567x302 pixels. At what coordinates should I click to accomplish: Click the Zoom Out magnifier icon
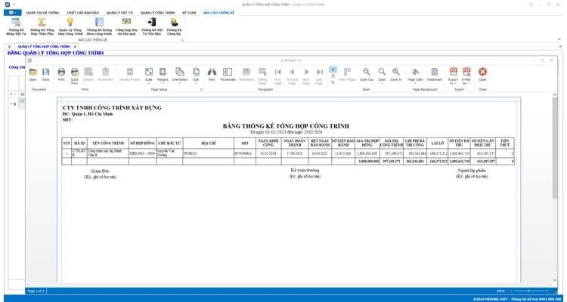tap(367, 73)
